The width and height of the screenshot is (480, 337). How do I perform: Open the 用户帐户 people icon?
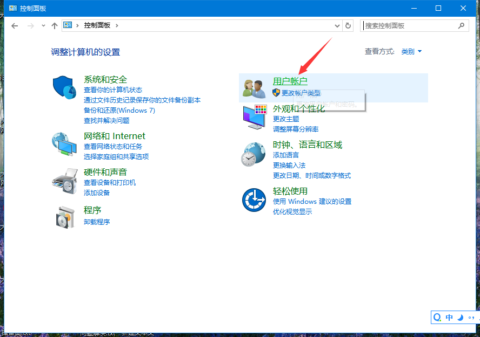point(254,89)
